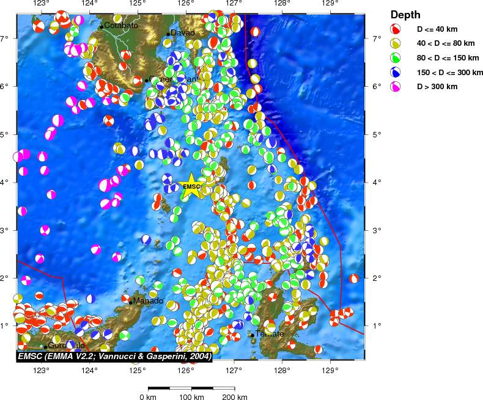Select the green beachball legend icon
This screenshot has width=483, height=400.
[396, 57]
